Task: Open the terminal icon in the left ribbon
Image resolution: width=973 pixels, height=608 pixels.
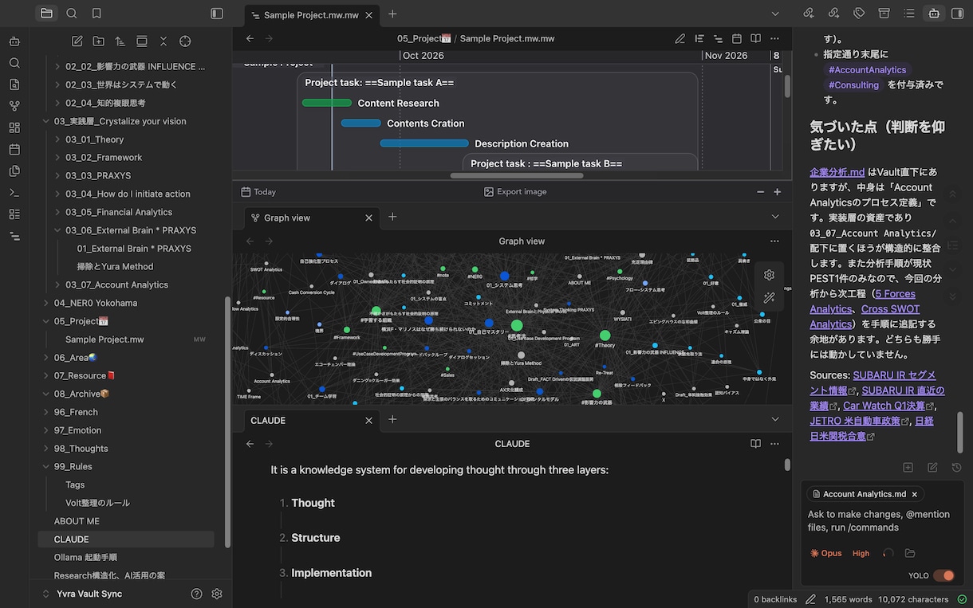Action: (x=14, y=192)
